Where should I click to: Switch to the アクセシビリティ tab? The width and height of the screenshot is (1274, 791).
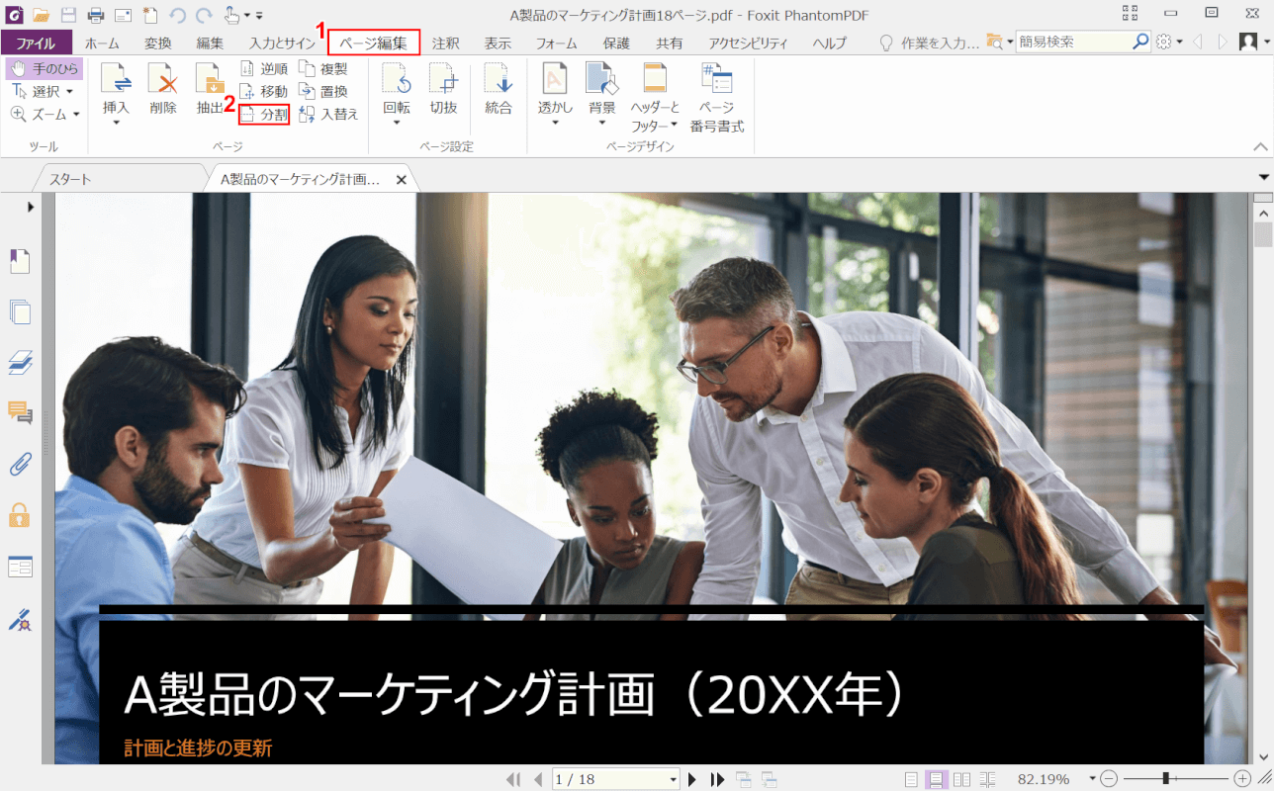(748, 44)
